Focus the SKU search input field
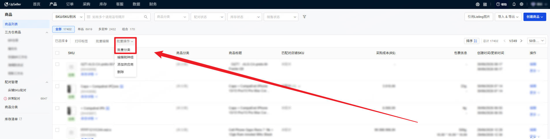 (117, 17)
